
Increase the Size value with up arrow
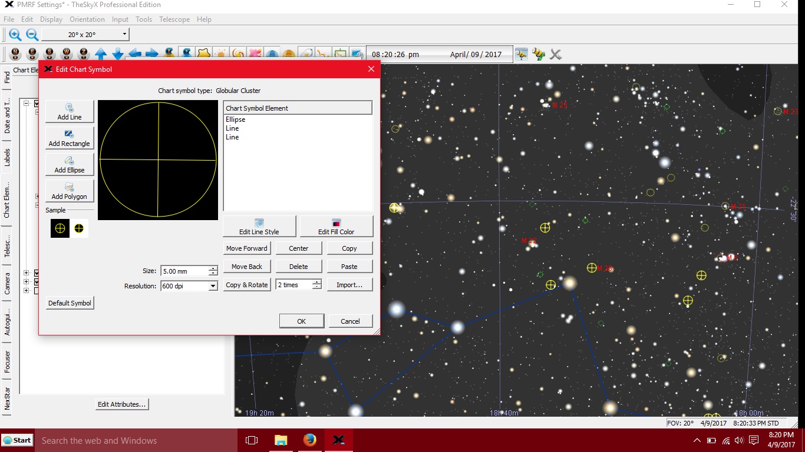click(x=213, y=268)
